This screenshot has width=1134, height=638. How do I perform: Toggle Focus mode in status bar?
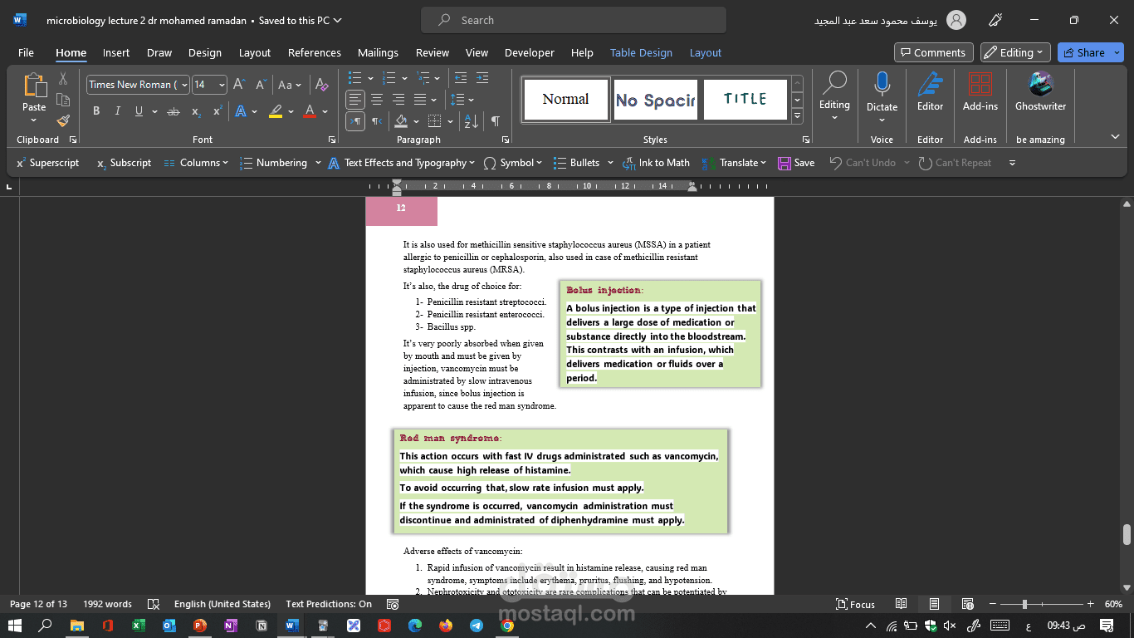pyautogui.click(x=856, y=604)
